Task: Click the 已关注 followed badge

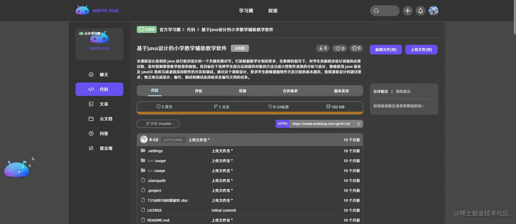Action: (x=147, y=30)
